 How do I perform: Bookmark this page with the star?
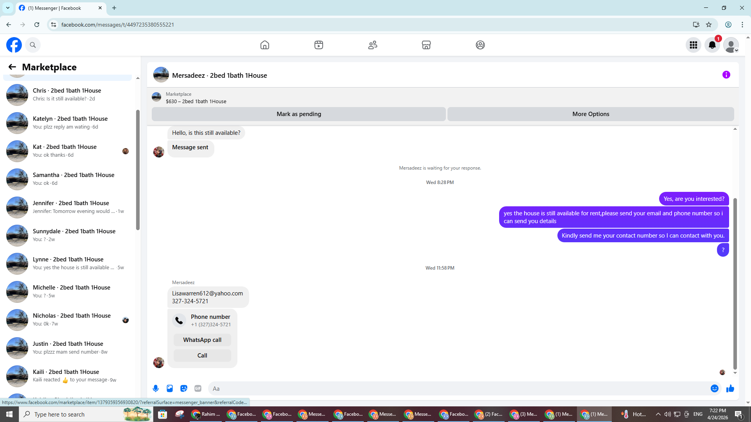[x=709, y=25]
